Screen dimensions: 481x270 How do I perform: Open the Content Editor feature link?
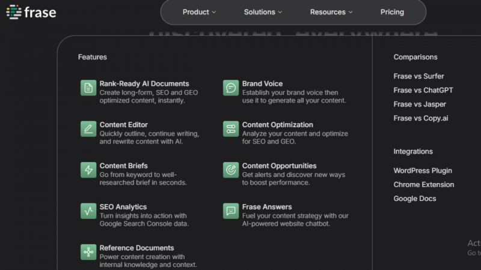click(x=123, y=125)
